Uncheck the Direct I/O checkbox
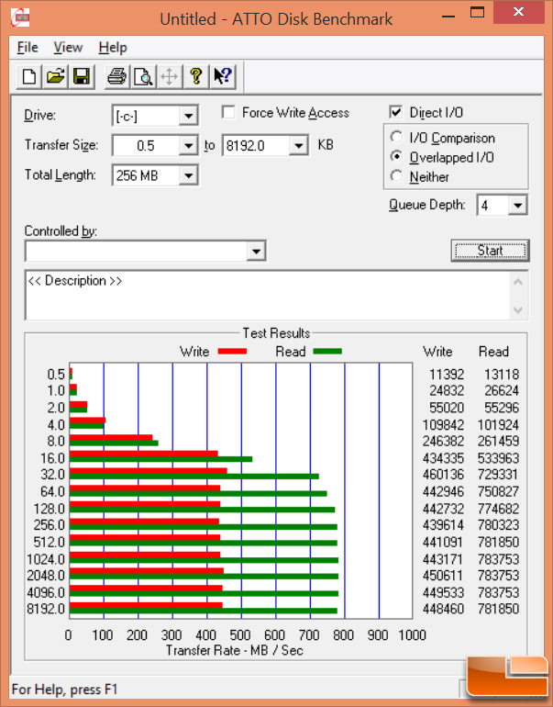This screenshot has width=553, height=707. point(396,112)
